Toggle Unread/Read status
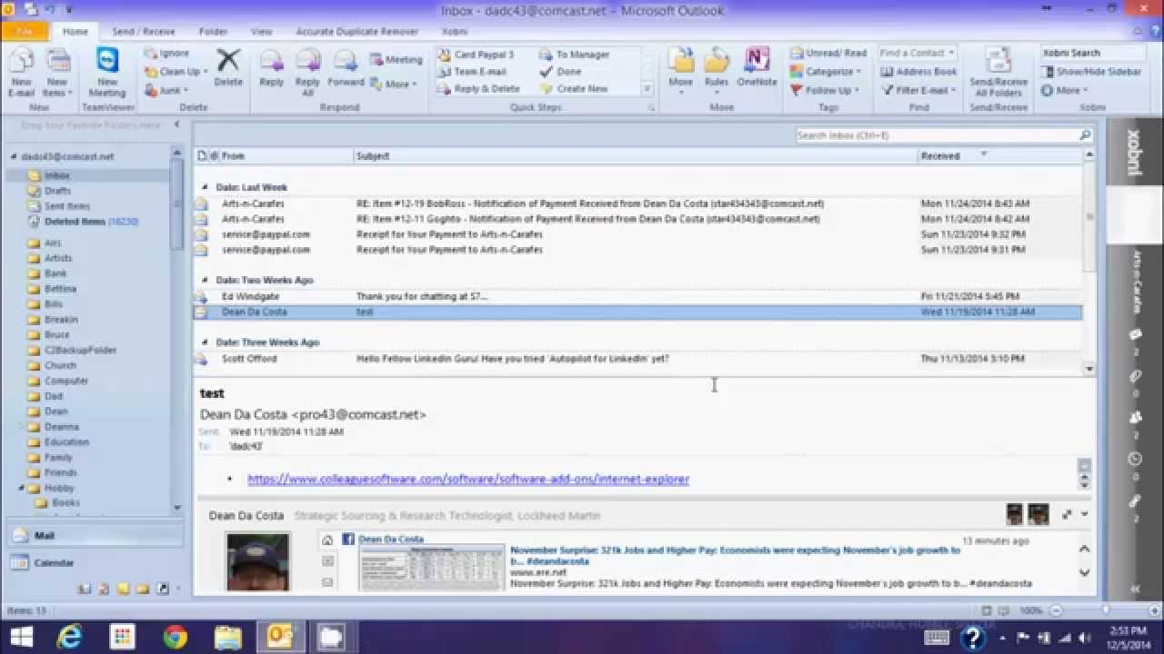The width and height of the screenshot is (1164, 654). (x=828, y=54)
